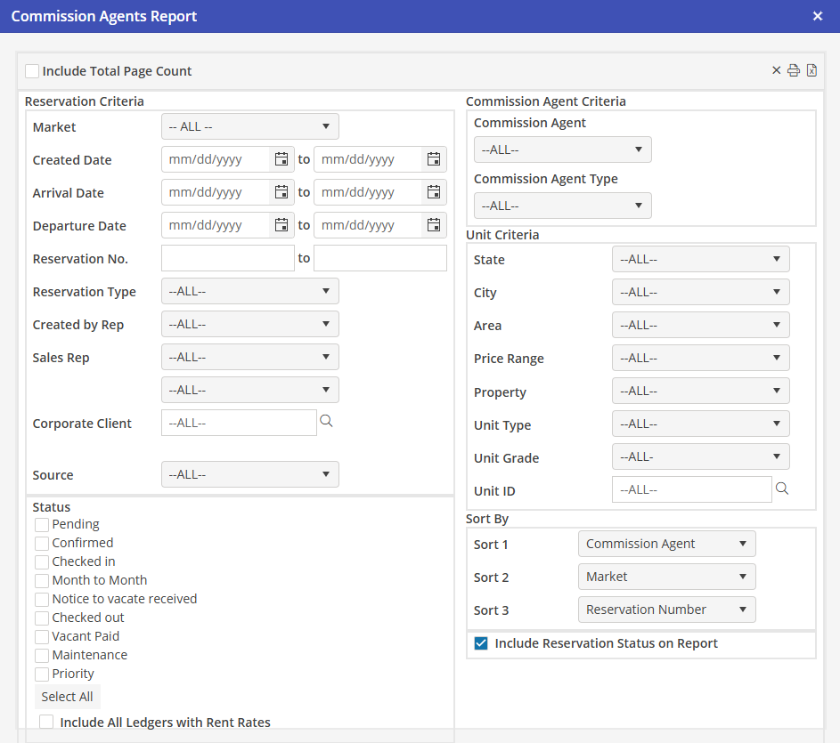Tick the Month to Month status
The height and width of the screenshot is (743, 840).
point(42,580)
